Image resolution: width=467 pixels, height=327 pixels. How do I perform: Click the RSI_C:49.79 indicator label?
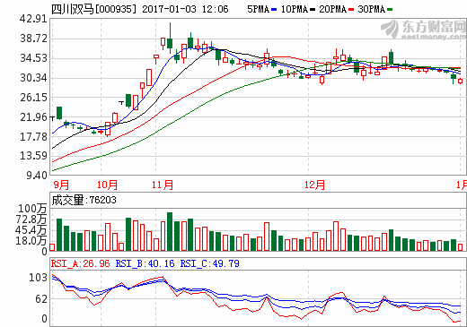pos(209,263)
